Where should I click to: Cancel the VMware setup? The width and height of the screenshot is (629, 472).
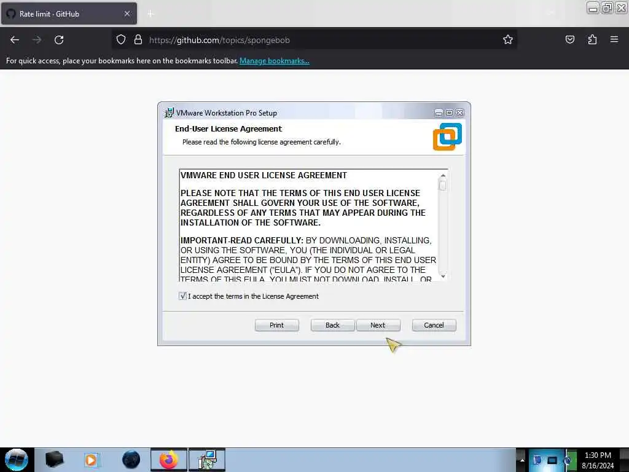click(434, 325)
